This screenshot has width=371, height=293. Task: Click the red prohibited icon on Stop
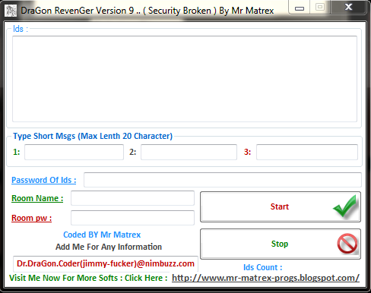(347, 244)
